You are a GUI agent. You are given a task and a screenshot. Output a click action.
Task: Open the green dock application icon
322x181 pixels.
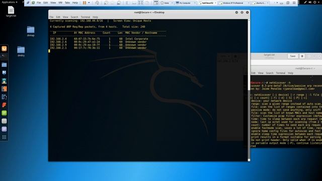4,113
